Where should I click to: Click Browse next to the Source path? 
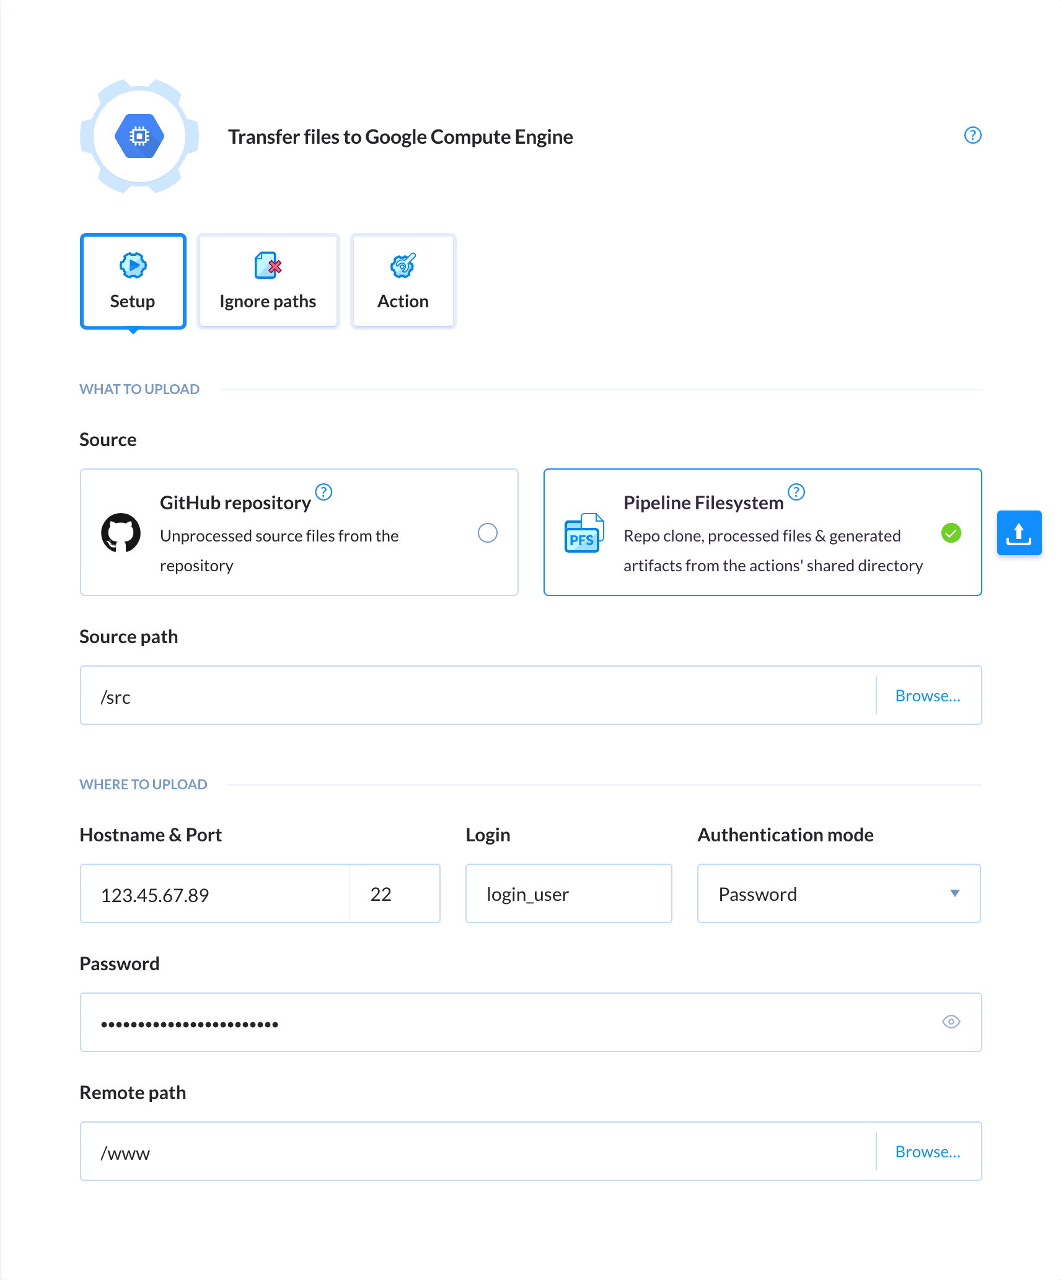pyautogui.click(x=928, y=695)
